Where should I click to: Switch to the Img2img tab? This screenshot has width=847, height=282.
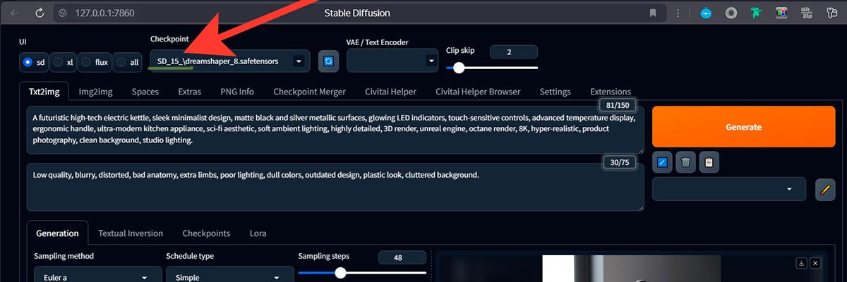[x=95, y=92]
